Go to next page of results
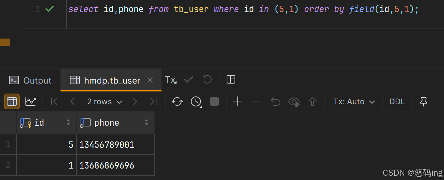 (x=135, y=102)
